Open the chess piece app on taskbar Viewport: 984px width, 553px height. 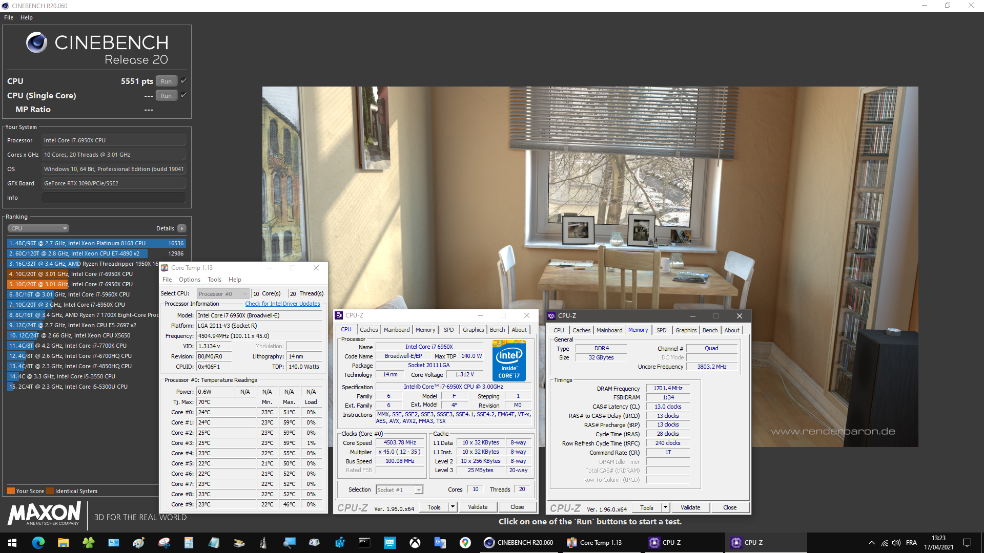[264, 543]
